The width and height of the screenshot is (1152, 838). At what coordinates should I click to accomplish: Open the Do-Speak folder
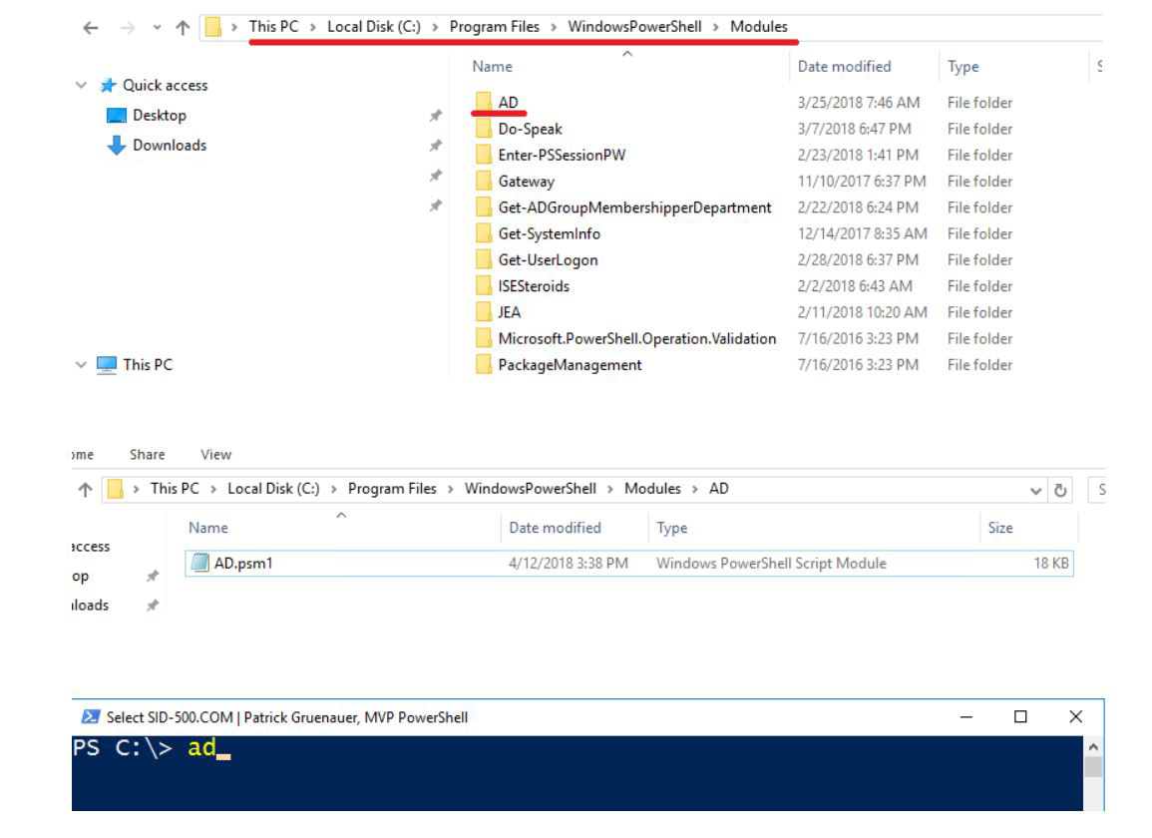coord(530,130)
